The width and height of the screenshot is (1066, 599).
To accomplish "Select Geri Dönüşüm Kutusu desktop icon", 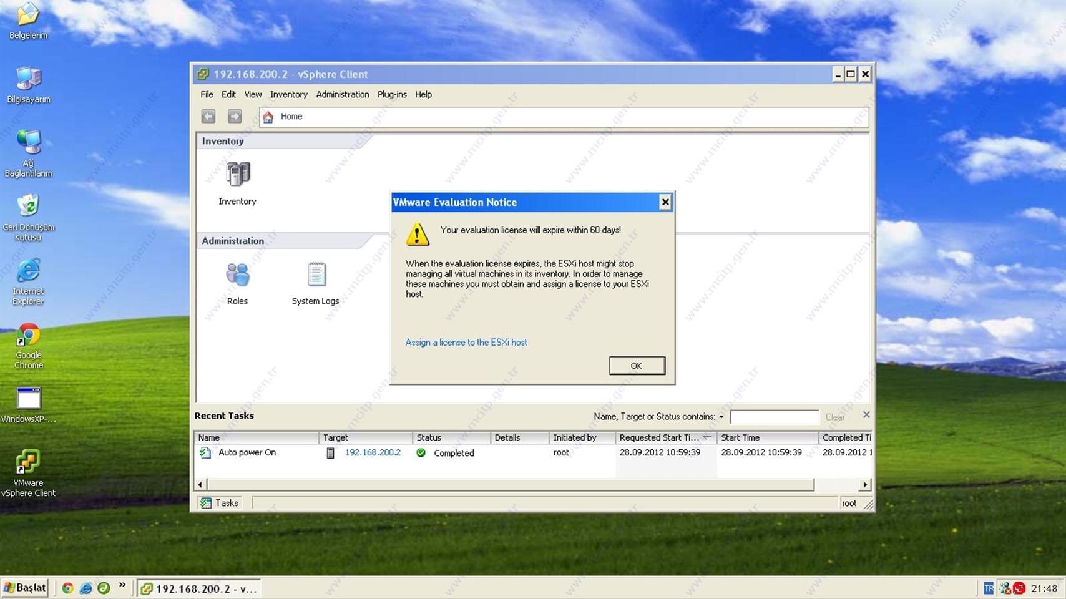I will [x=28, y=206].
